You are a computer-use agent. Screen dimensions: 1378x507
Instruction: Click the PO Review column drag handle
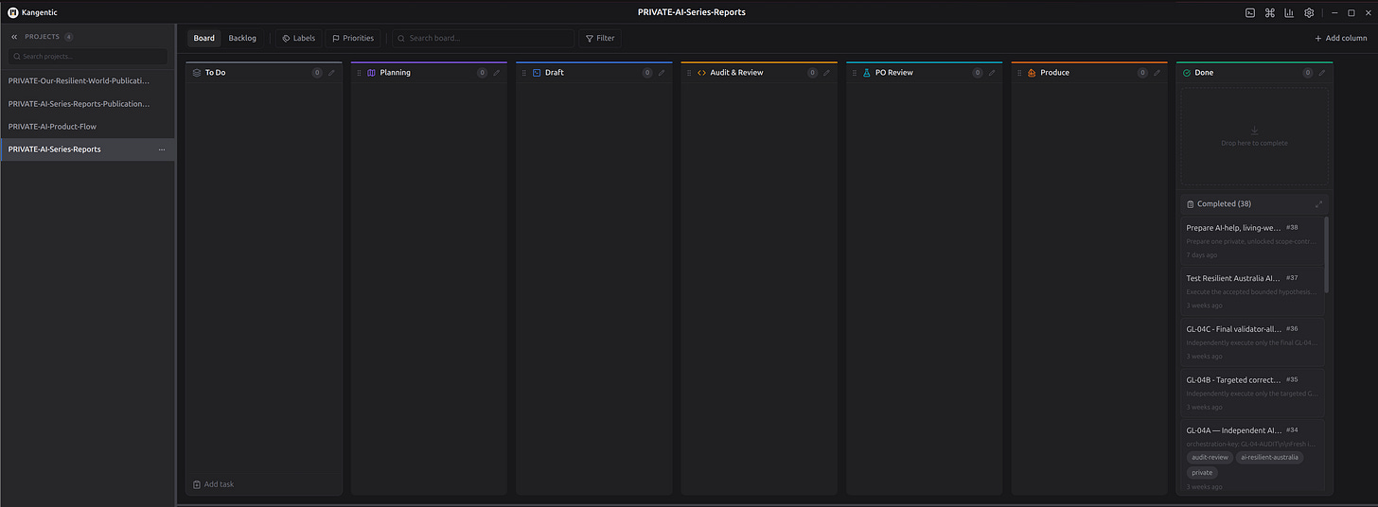coord(854,73)
